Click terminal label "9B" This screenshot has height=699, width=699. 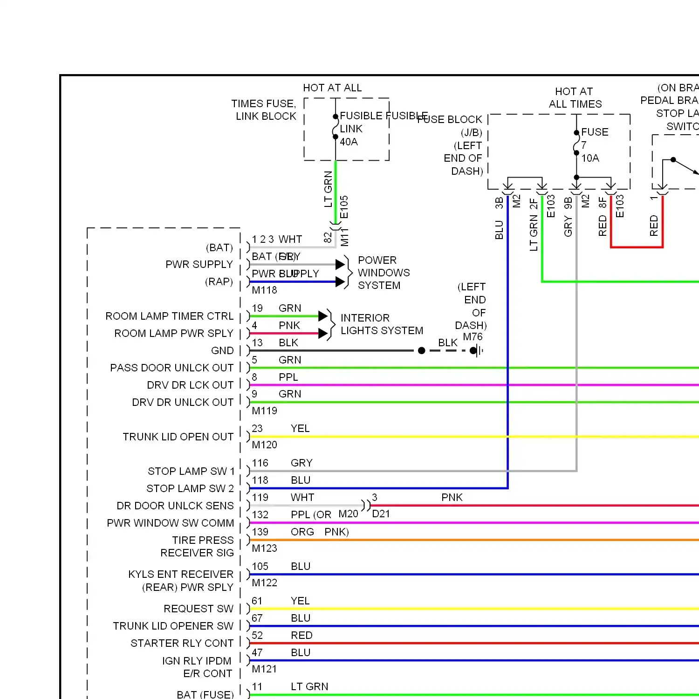pos(568,203)
